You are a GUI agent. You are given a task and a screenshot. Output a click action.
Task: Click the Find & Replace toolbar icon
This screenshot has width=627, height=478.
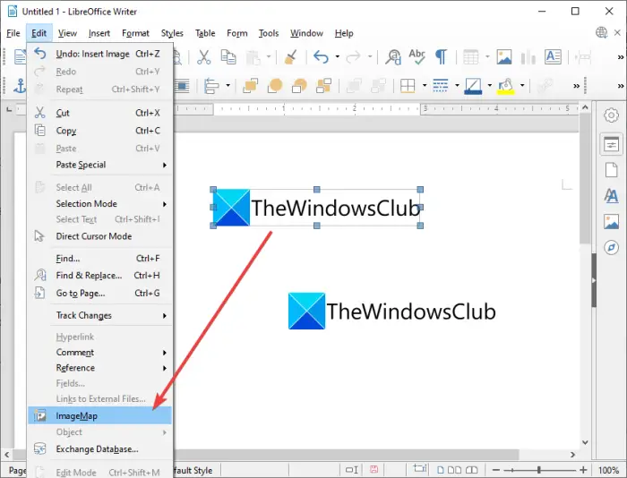392,57
